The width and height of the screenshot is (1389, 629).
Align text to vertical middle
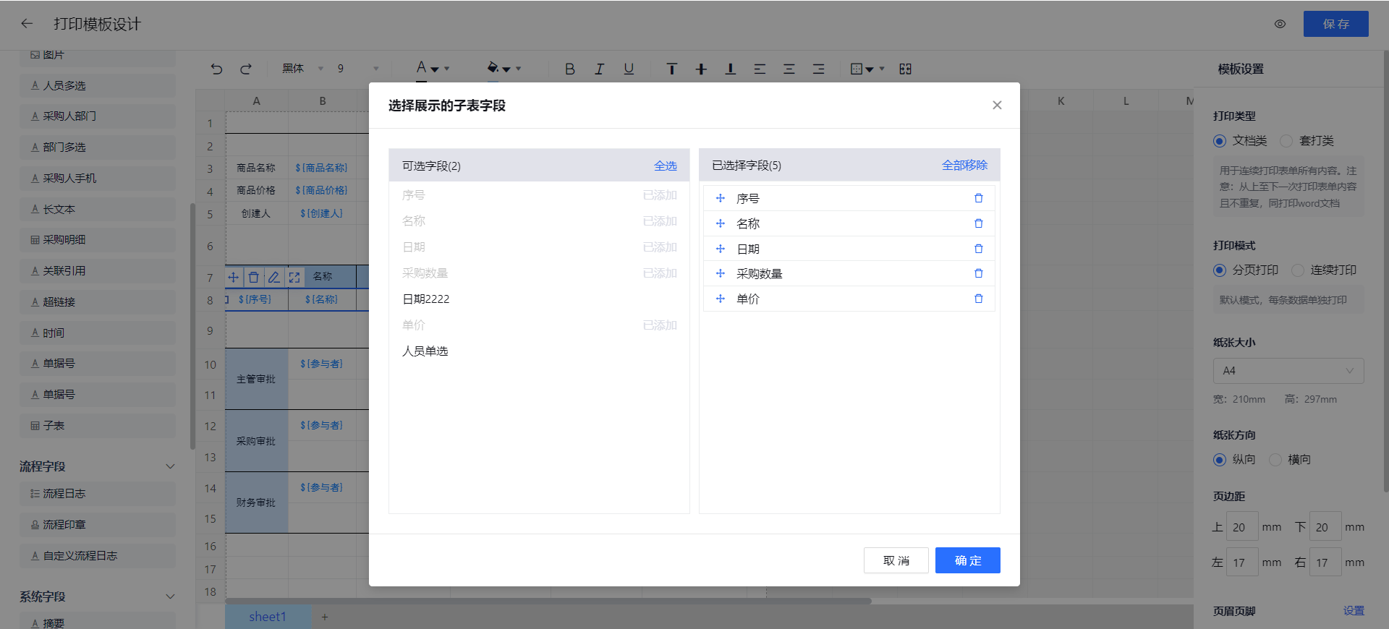pos(701,69)
